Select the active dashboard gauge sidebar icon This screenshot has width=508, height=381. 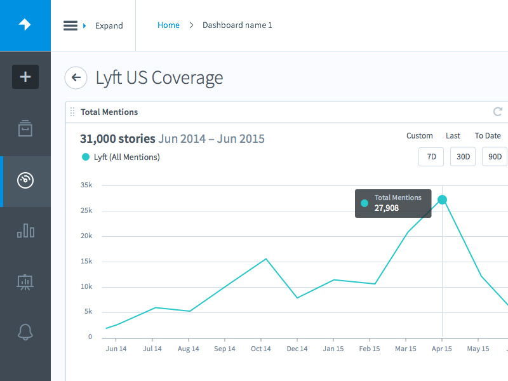pos(25,181)
